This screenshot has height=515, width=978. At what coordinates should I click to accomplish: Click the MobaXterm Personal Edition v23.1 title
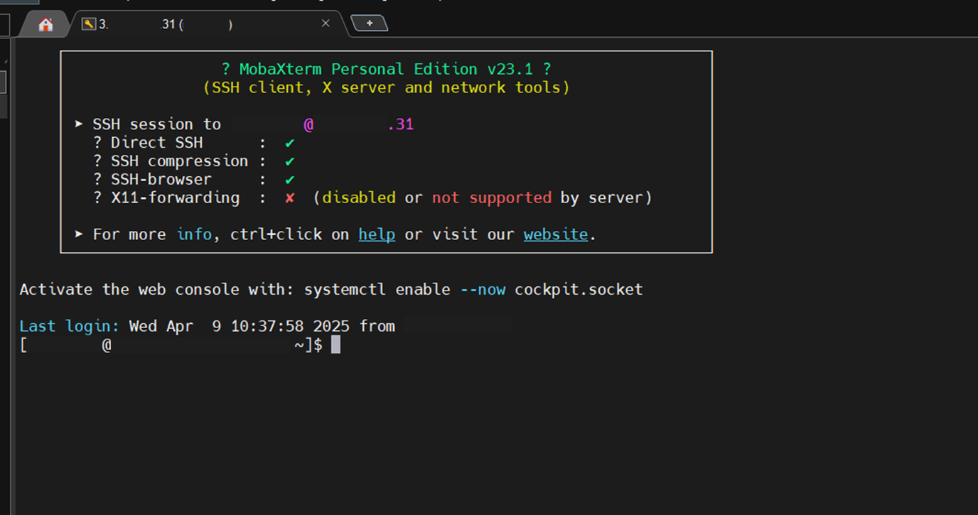click(x=386, y=69)
